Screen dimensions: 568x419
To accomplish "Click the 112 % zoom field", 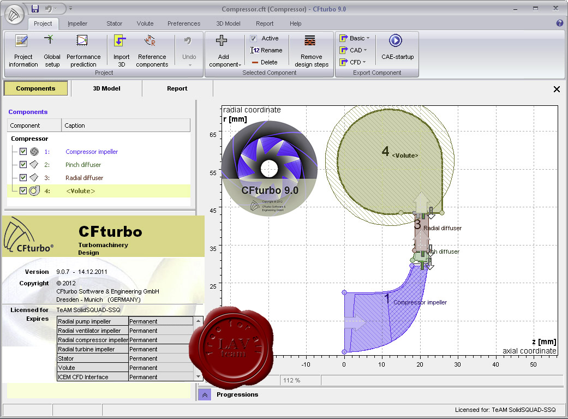I will [x=300, y=380].
